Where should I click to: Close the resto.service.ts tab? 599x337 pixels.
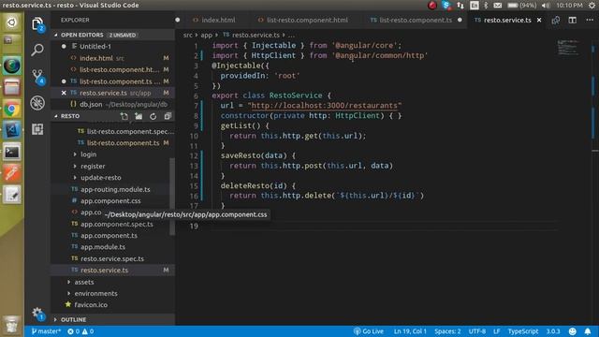(539, 20)
